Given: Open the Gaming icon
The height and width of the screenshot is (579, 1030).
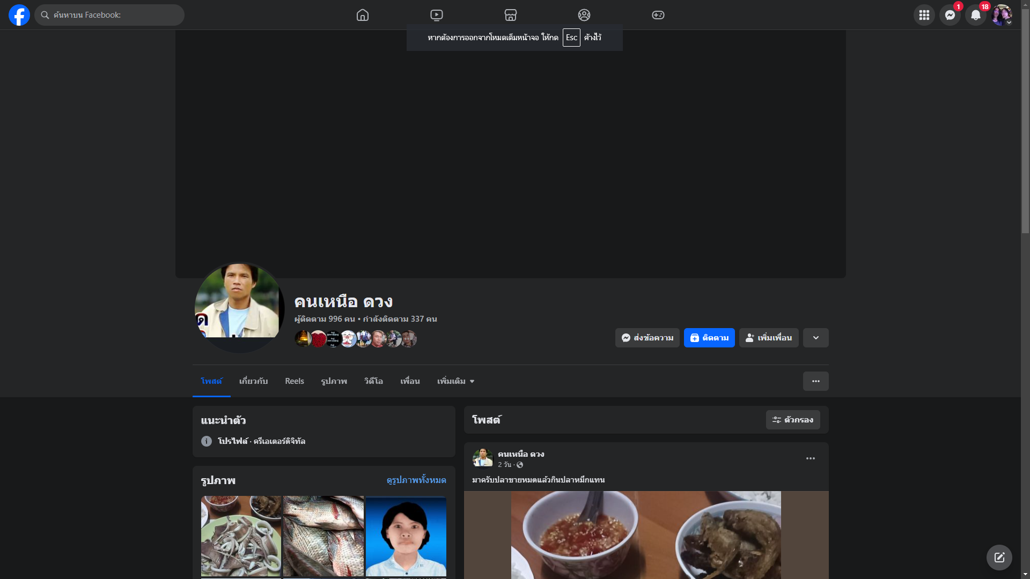Looking at the screenshot, I should click(x=658, y=15).
